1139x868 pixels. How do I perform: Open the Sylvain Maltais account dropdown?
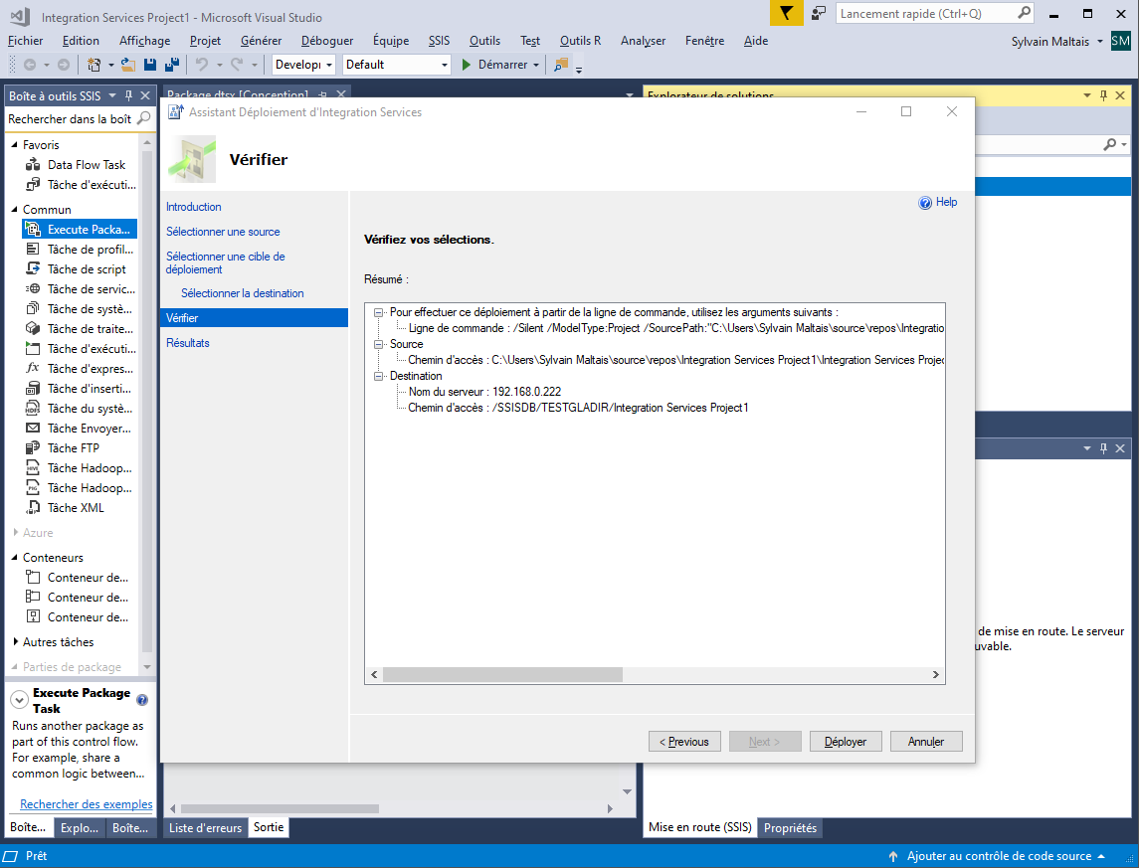1056,42
